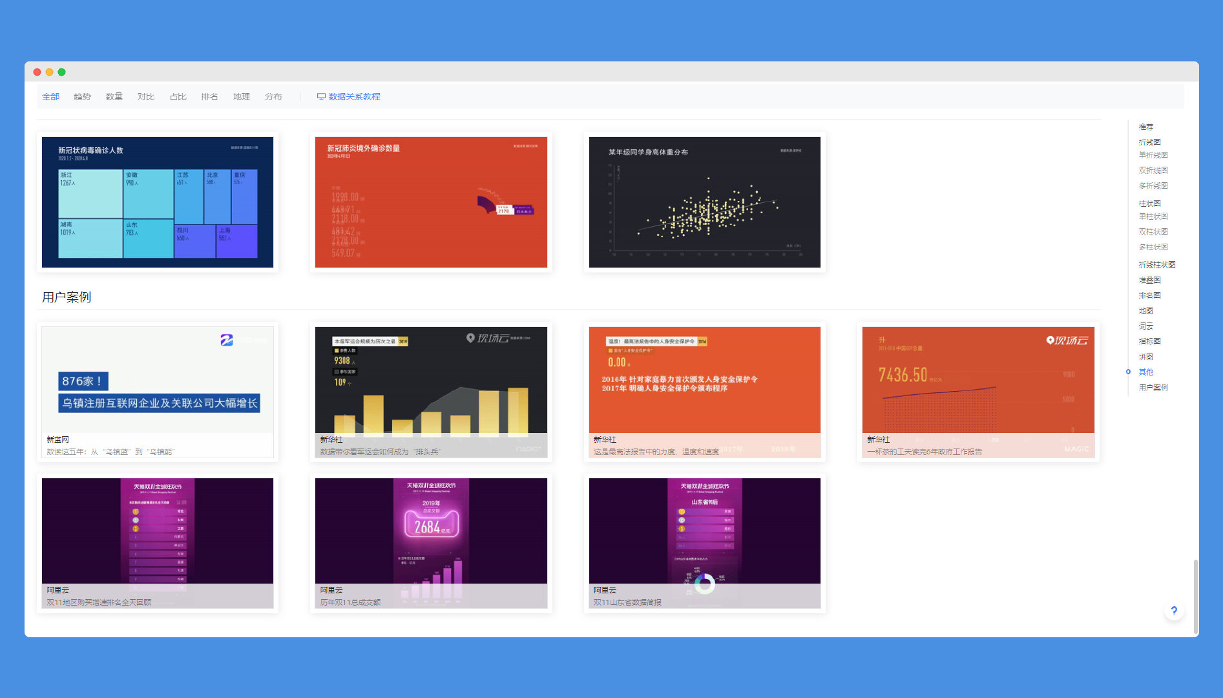Choose the 对比 tab

pos(146,97)
